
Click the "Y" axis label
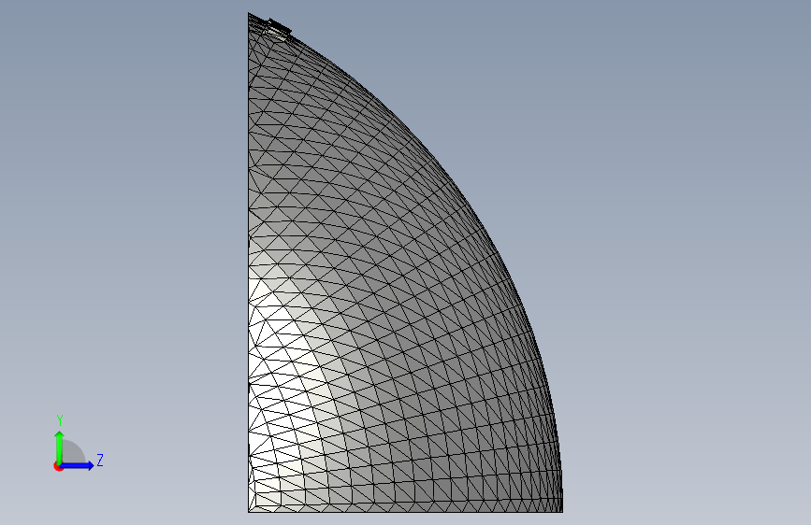60,420
